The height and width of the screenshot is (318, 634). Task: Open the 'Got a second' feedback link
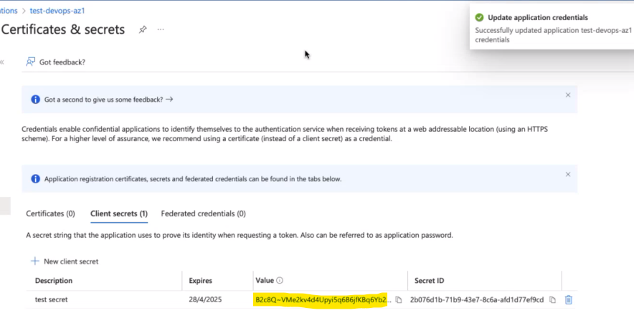(x=108, y=99)
